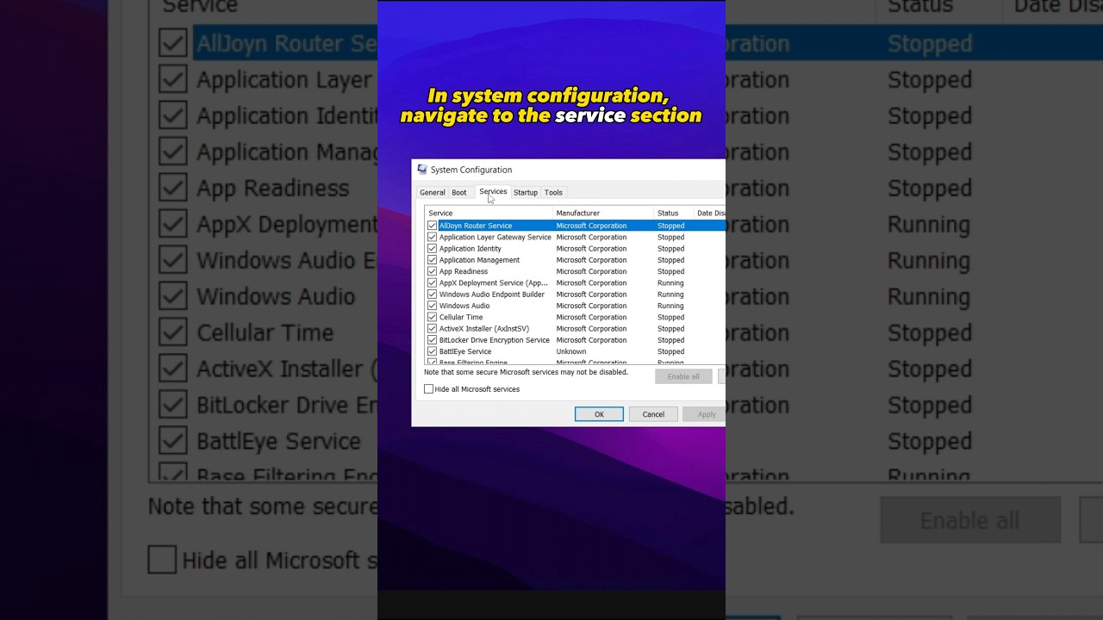Viewport: 1103px width, 620px height.
Task: Click Microsoft Corporation in App Readiness row
Action: click(591, 271)
